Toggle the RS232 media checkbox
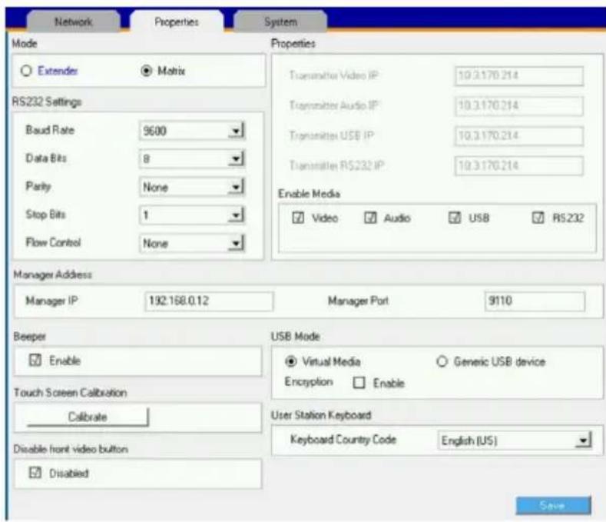Viewport: 606px width, 522px height. click(538, 218)
